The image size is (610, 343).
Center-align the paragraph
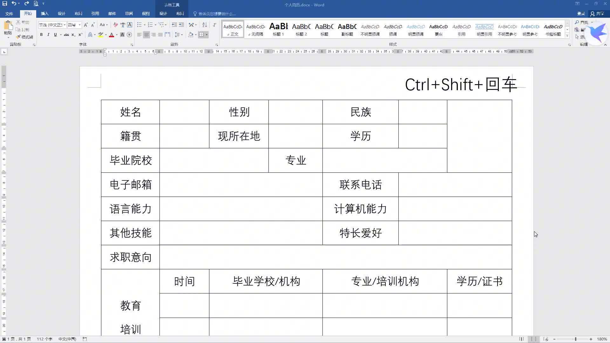146,35
